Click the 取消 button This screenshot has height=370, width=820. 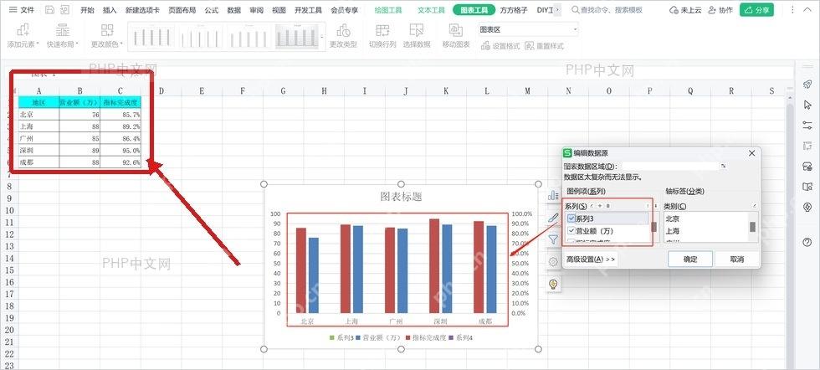tap(737, 259)
